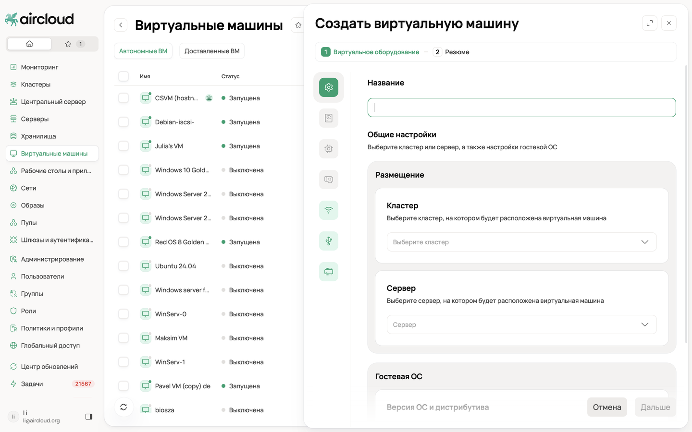This screenshot has height=432, width=692.
Task: Click the Название text field
Action: pos(521,108)
